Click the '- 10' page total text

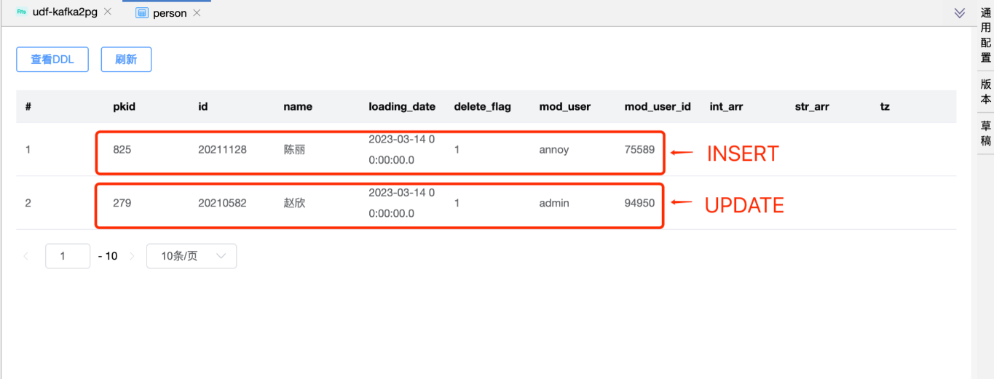(108, 256)
